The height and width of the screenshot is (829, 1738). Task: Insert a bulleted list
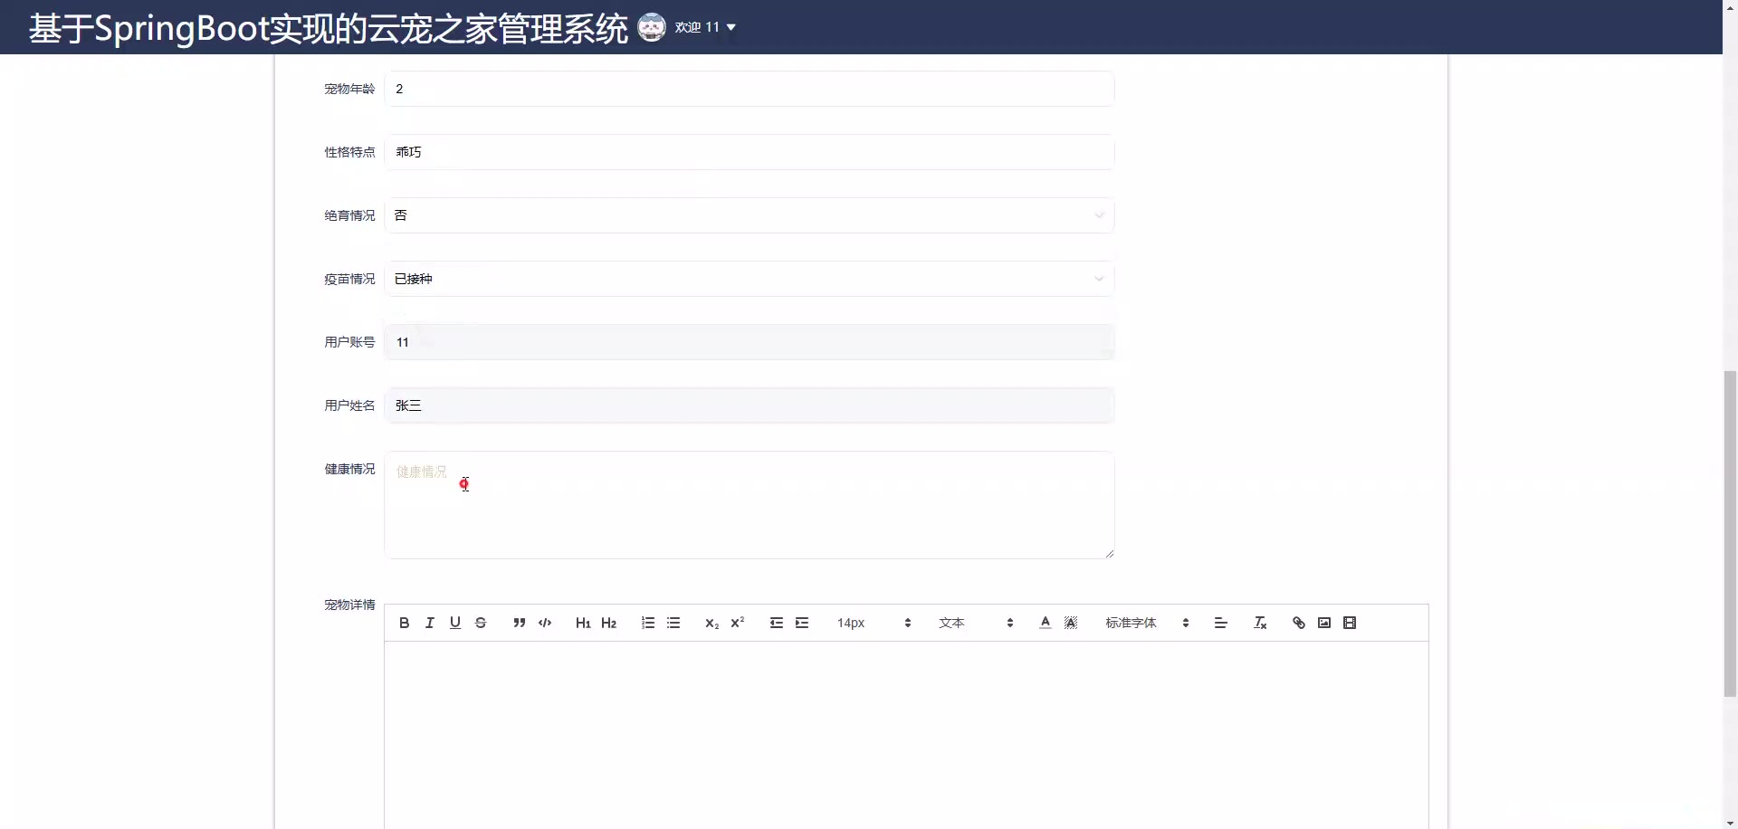673,623
